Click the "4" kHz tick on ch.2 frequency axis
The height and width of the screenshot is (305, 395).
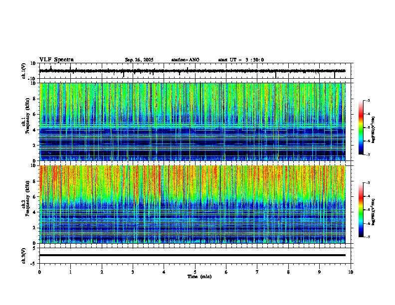click(x=35, y=212)
